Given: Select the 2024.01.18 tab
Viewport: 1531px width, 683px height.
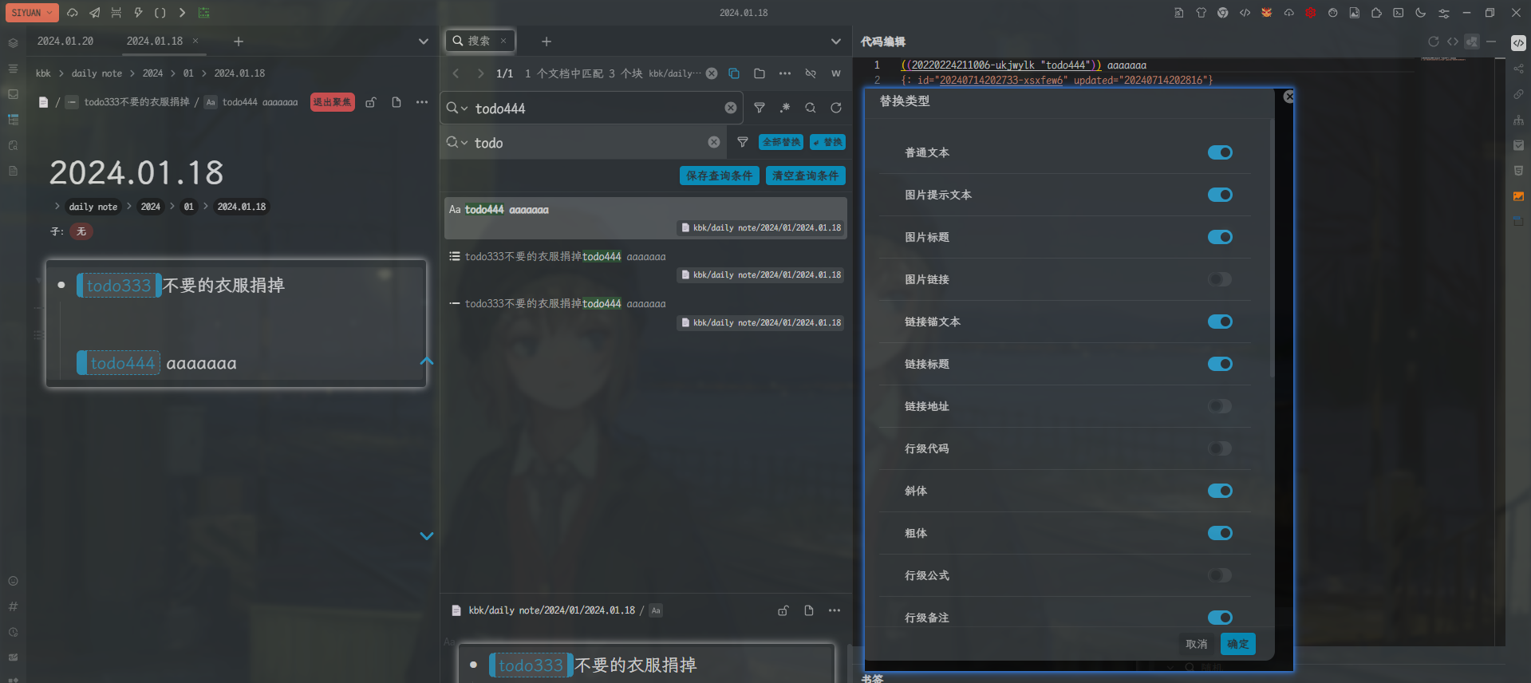Looking at the screenshot, I should tap(155, 41).
